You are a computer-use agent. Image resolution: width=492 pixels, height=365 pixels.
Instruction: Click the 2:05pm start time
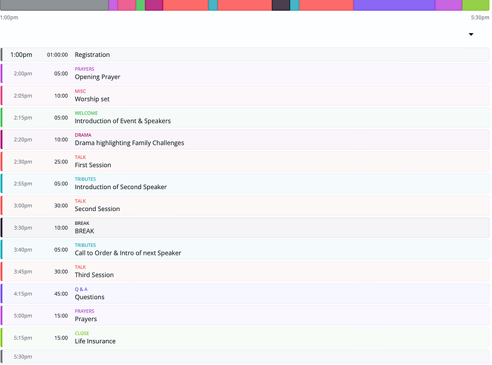tap(23, 96)
